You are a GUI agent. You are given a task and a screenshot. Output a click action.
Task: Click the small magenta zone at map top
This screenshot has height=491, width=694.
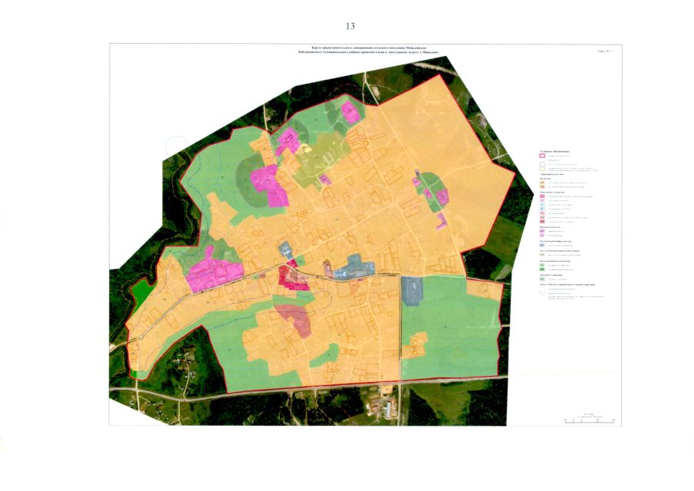pos(350,113)
